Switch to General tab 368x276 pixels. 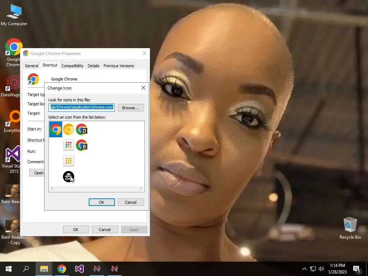pos(32,66)
